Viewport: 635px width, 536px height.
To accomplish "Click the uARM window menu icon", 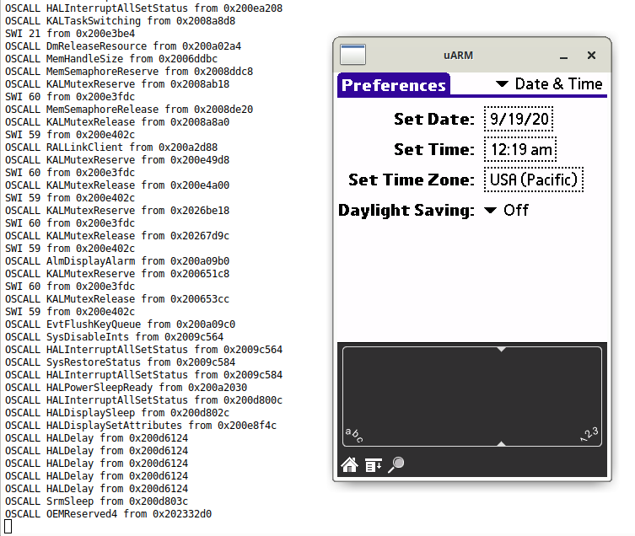I will 352,55.
